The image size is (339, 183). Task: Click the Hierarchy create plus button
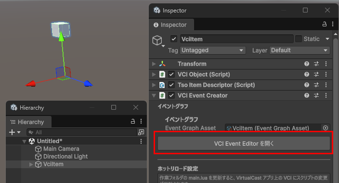point(12,132)
